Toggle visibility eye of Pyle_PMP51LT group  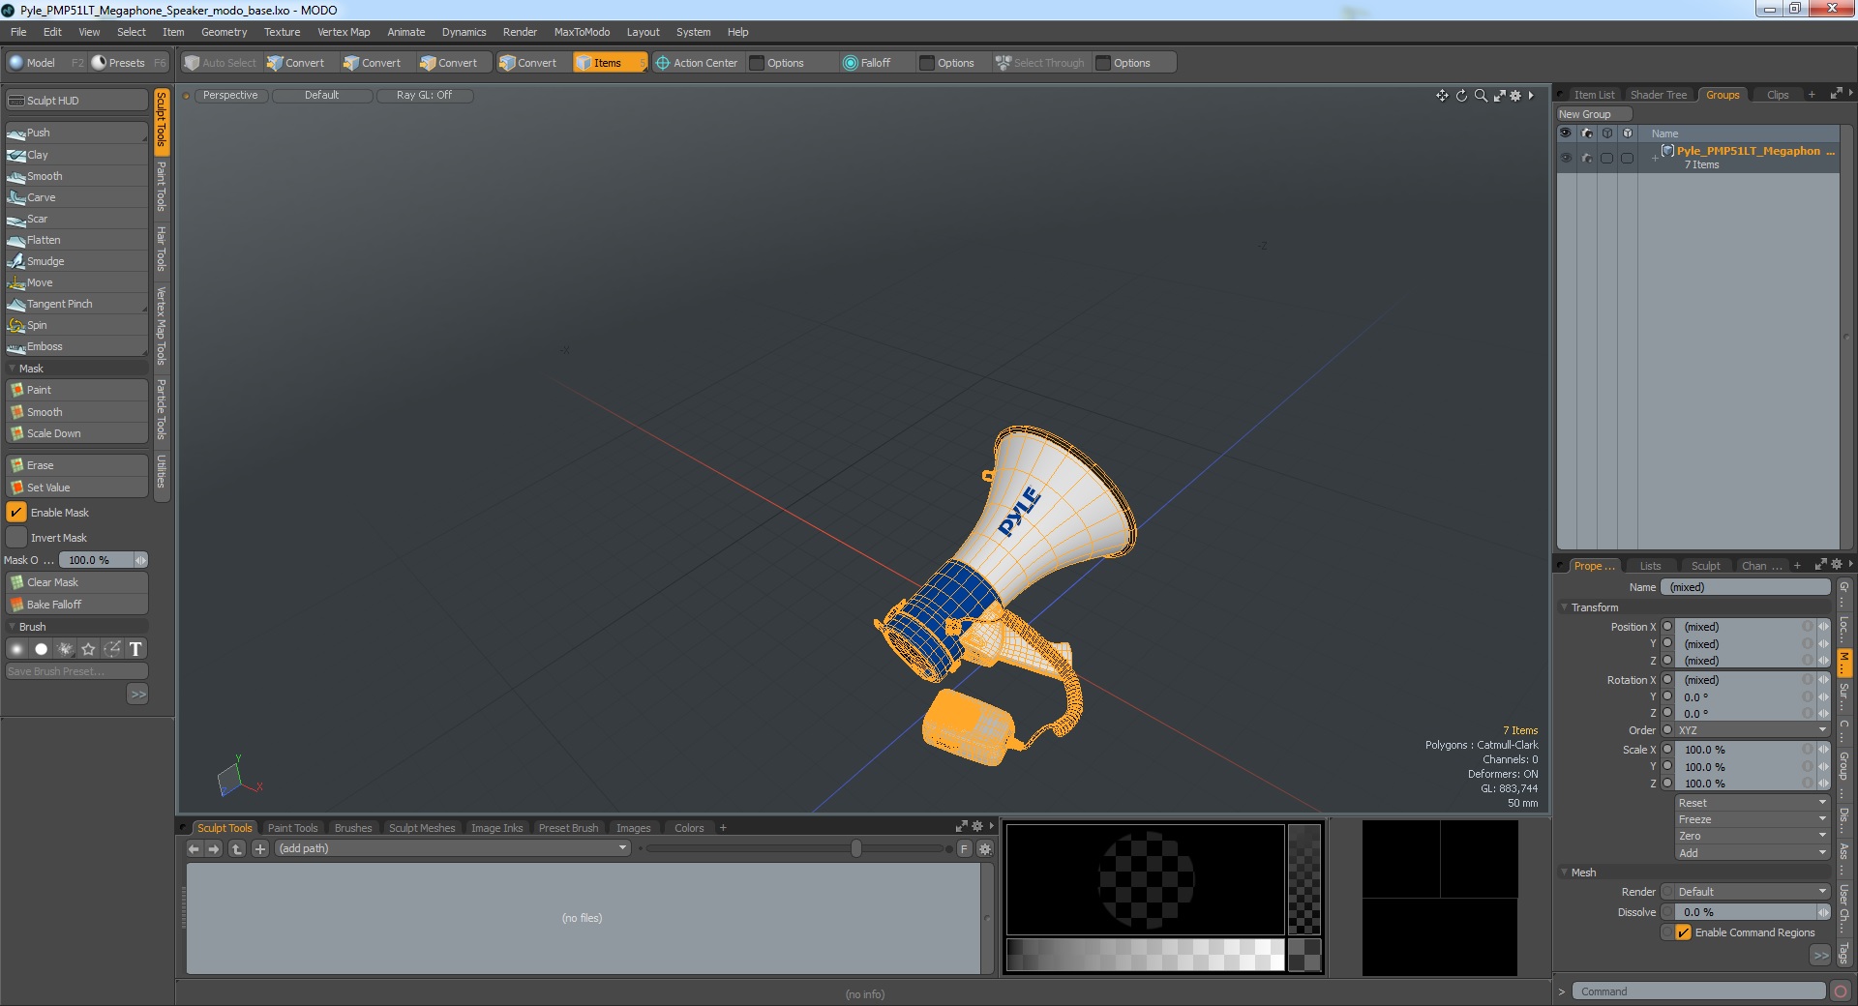coord(1566,158)
